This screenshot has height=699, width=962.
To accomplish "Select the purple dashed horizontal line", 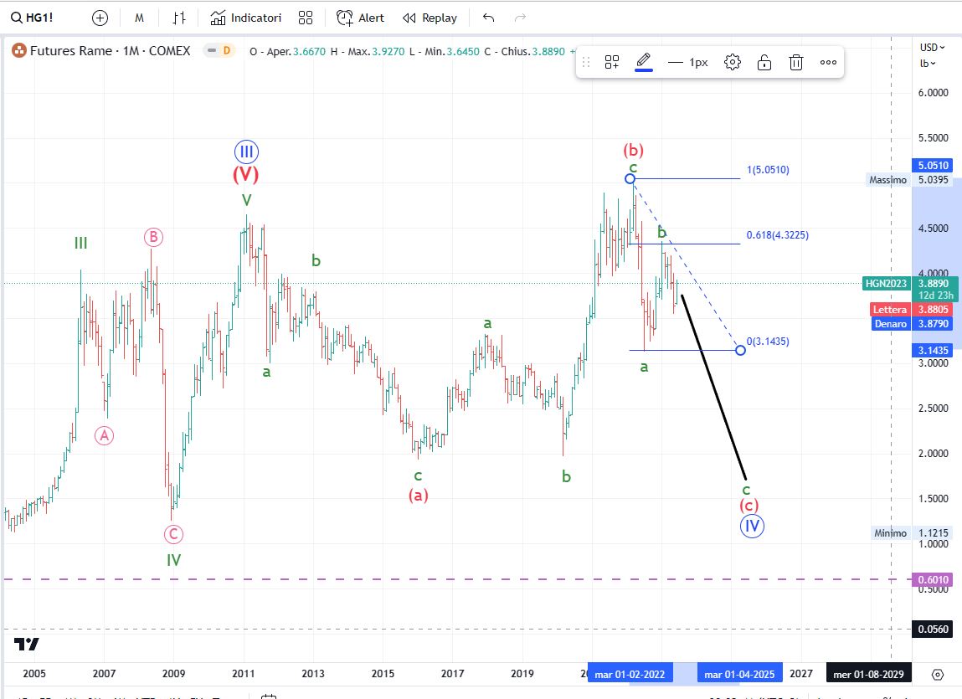I will pyautogui.click(x=457, y=579).
